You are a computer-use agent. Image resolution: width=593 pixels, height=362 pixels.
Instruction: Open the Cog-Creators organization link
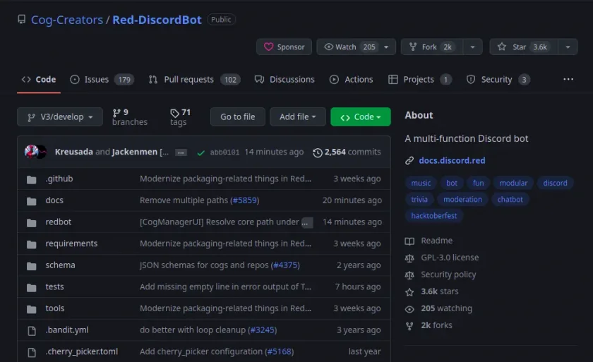tap(67, 20)
